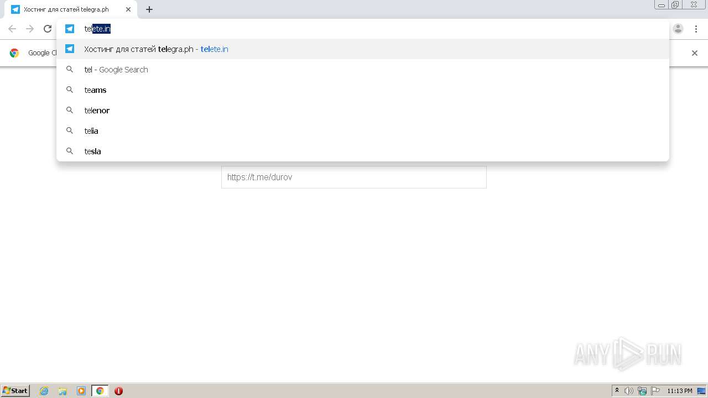Click the https://t.me/durov input field
This screenshot has height=398, width=708.
(354, 177)
